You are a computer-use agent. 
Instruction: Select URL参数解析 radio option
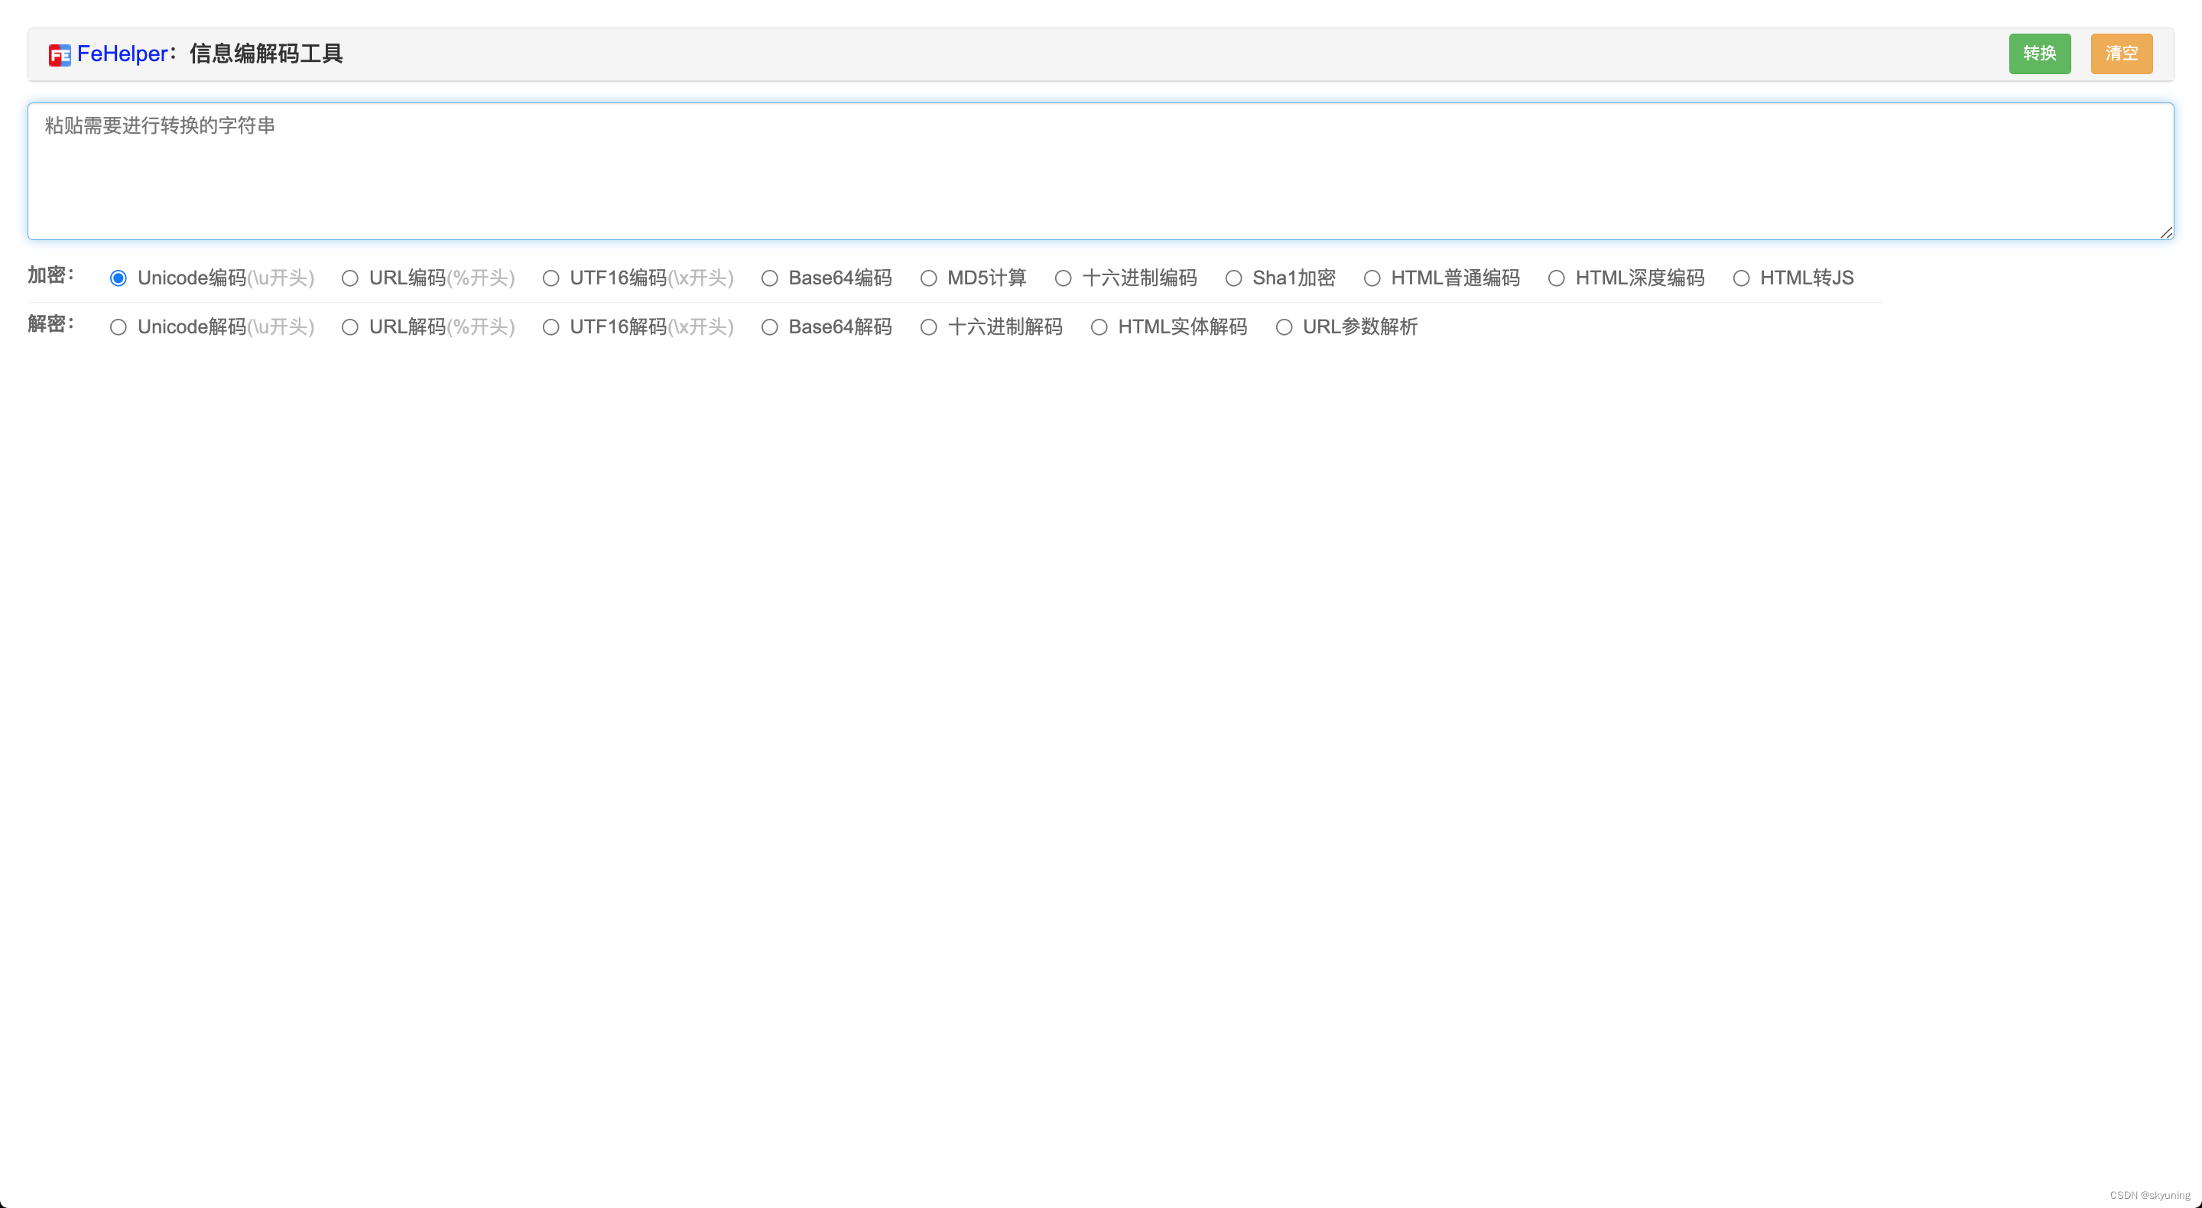click(1284, 327)
